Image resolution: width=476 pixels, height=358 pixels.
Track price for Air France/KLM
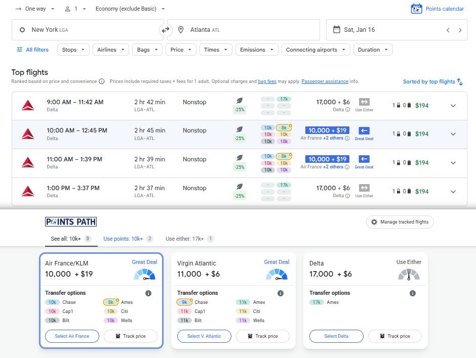[x=131, y=336]
